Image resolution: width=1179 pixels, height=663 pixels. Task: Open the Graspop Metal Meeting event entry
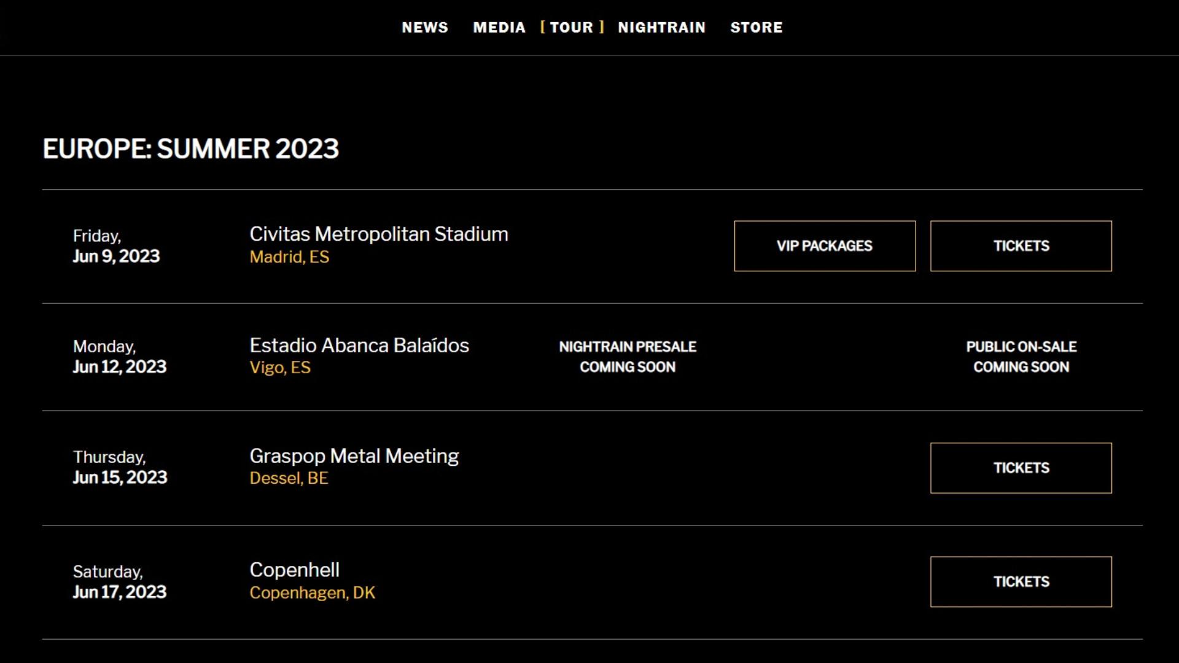(x=354, y=456)
